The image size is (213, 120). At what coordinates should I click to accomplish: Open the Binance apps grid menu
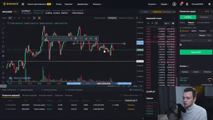(x=23, y=4)
